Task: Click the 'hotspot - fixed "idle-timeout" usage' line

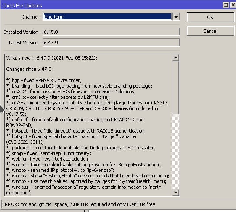Action: 76,131
